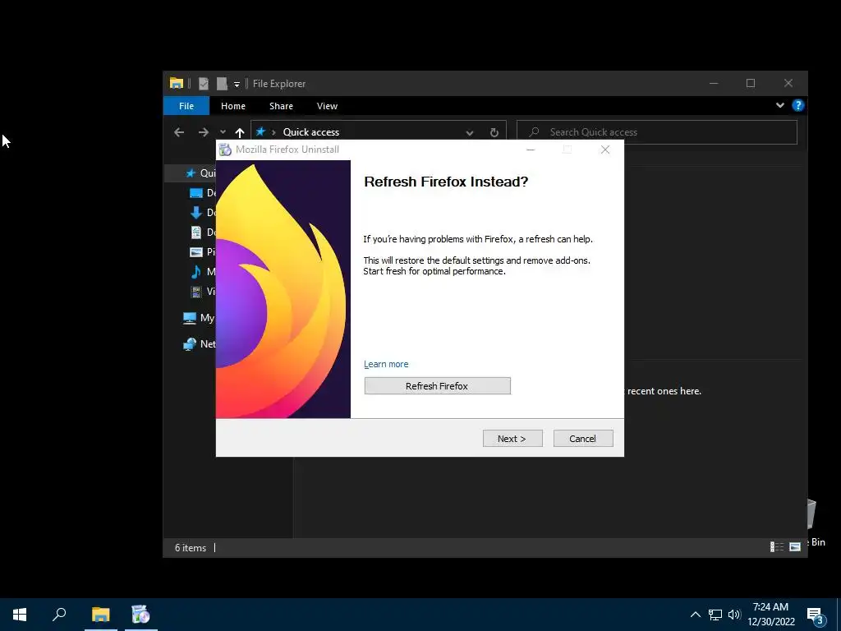Select the Downloads arrow icon in sidebar

tap(196, 213)
